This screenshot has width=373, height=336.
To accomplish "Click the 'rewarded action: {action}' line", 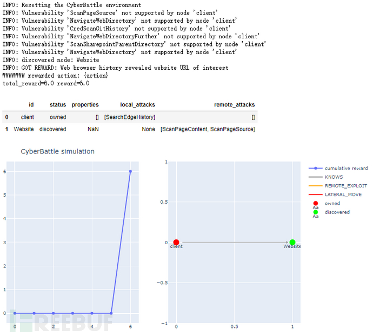I will [x=55, y=76].
